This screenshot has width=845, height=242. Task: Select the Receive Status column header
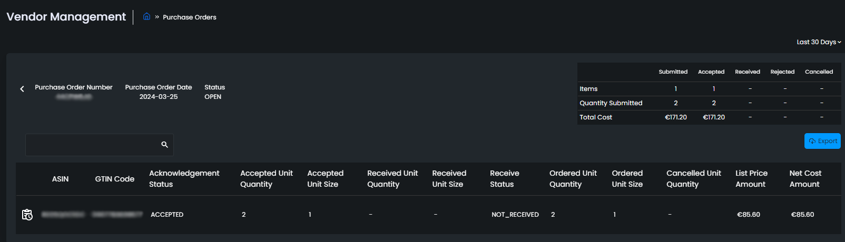point(504,179)
